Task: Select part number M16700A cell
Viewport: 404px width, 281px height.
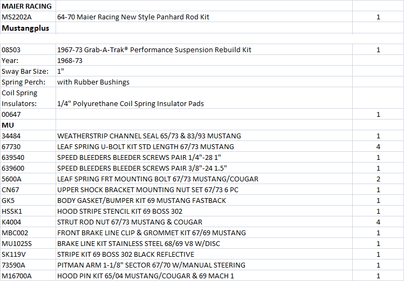Action: pyautogui.click(x=28, y=276)
